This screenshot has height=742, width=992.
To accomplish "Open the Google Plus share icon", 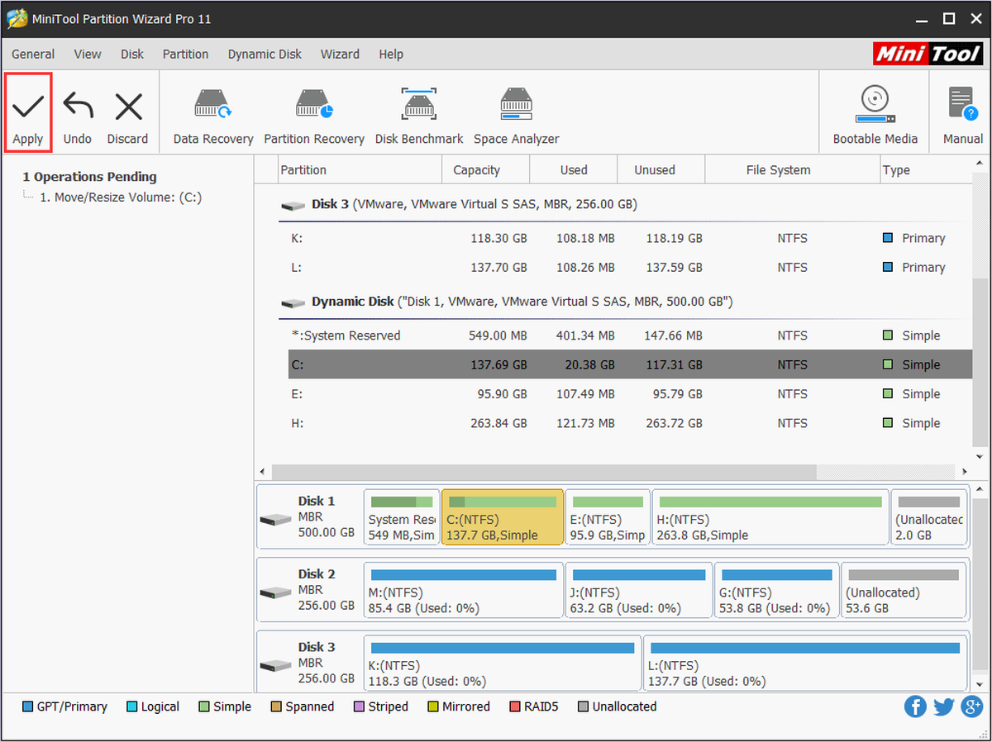I will pos(971,706).
